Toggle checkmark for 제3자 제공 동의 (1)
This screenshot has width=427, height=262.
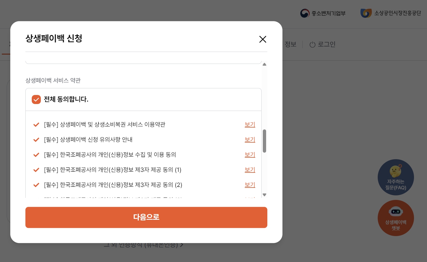(36, 170)
